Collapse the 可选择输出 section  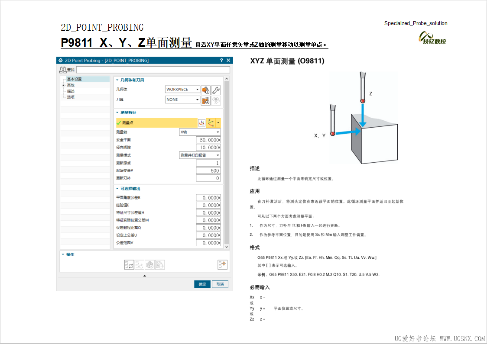[x=117, y=189]
